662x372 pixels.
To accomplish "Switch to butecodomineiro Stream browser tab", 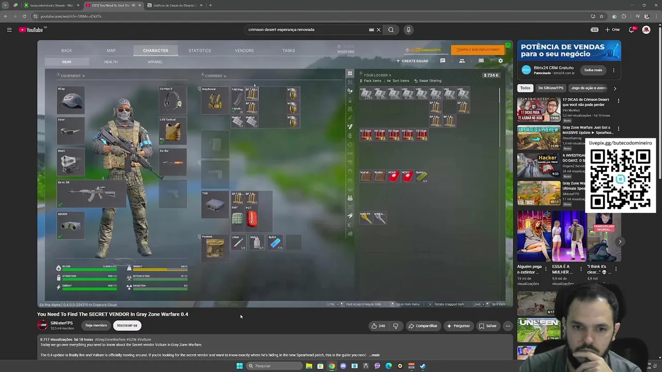I will click(x=52, y=5).
